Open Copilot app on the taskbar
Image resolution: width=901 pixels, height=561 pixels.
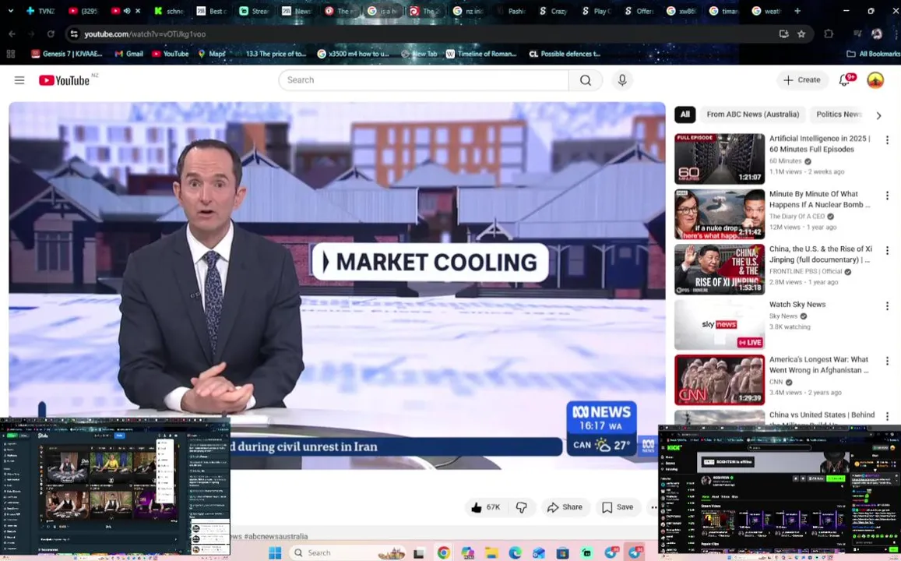coord(467,553)
